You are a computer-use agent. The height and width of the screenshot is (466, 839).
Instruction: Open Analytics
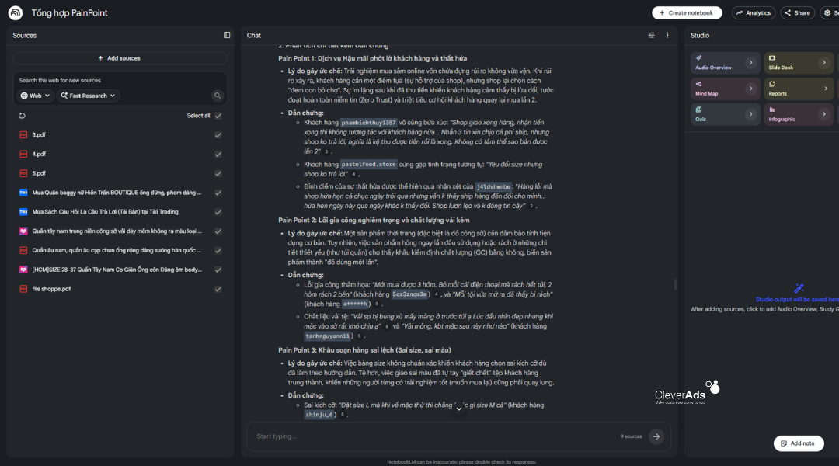coord(754,13)
